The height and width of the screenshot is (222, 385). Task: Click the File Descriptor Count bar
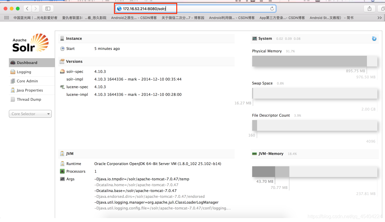(x=315, y=126)
